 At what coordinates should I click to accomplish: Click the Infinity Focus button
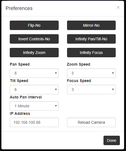(91, 53)
